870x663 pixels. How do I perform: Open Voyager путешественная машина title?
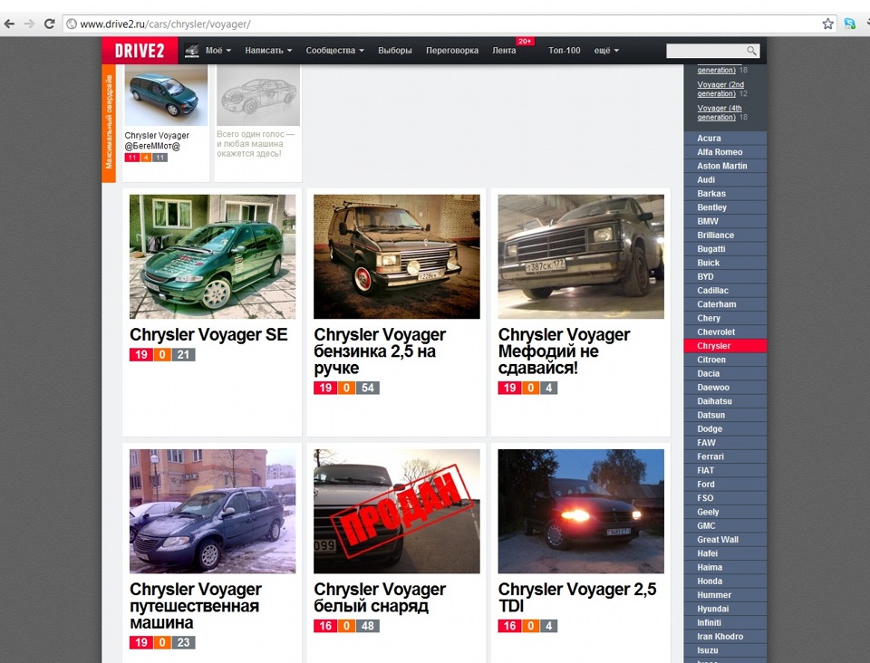click(196, 606)
